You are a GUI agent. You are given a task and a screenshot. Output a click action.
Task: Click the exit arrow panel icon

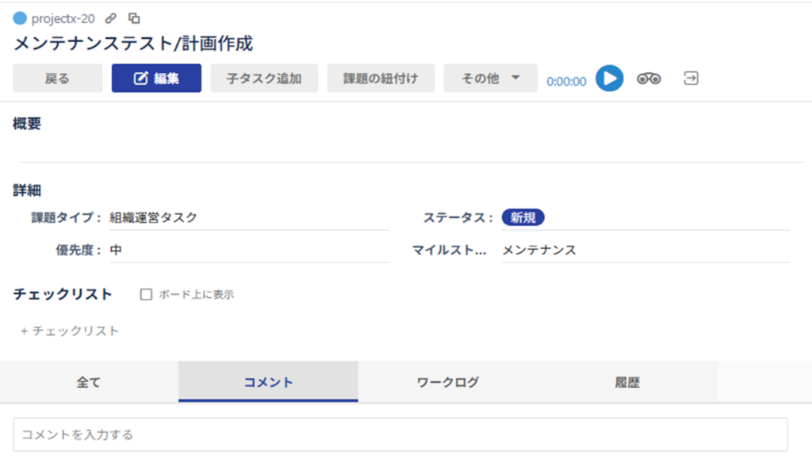tap(691, 78)
